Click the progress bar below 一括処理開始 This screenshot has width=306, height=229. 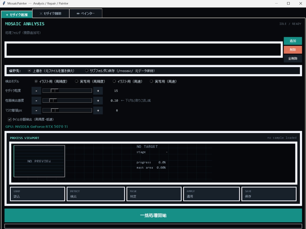click(153, 226)
